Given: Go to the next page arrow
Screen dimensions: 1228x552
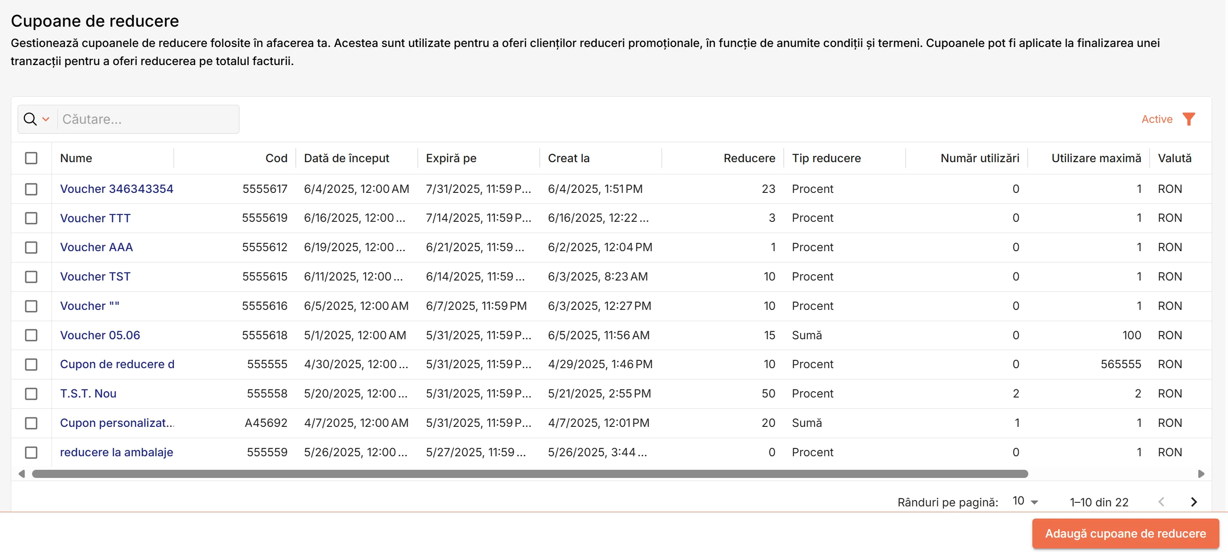Looking at the screenshot, I should point(1194,502).
